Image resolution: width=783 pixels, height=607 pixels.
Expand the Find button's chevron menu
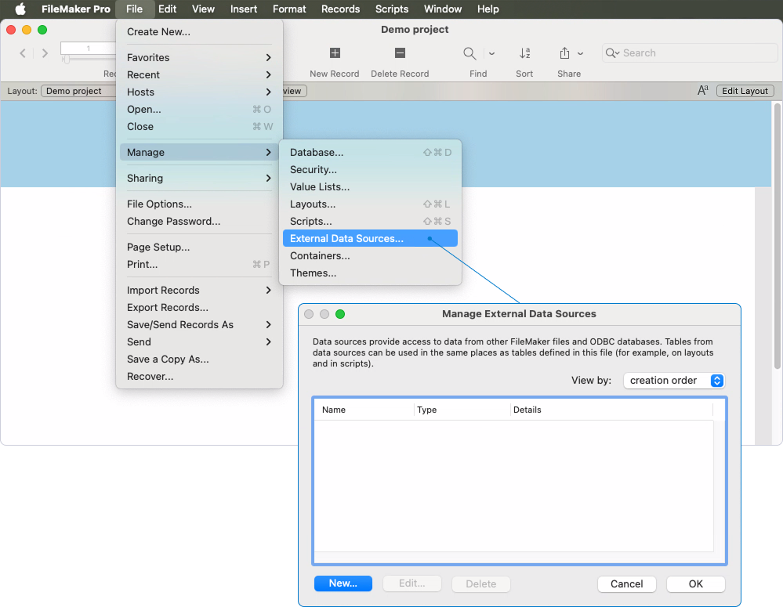pos(491,53)
